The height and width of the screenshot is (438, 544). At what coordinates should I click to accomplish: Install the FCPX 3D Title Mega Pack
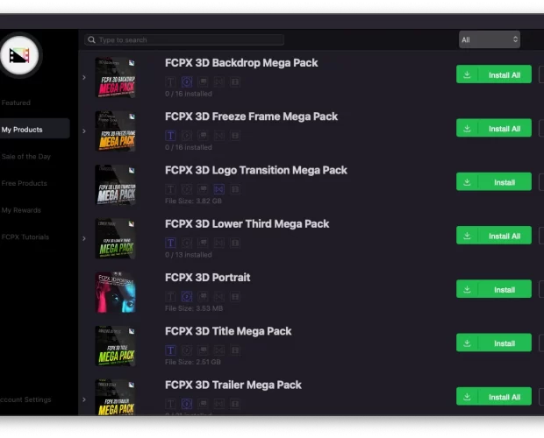[x=494, y=343]
